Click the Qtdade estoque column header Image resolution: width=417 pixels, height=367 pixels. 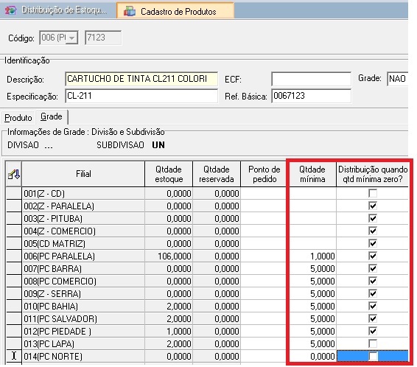point(169,174)
